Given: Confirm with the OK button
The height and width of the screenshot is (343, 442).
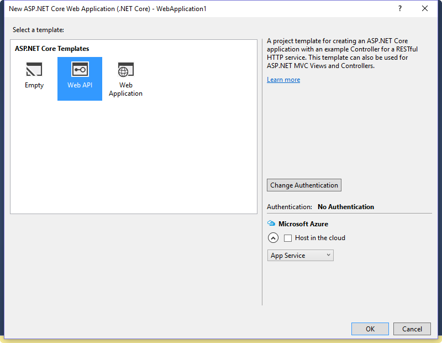Looking at the screenshot, I should (370, 329).
